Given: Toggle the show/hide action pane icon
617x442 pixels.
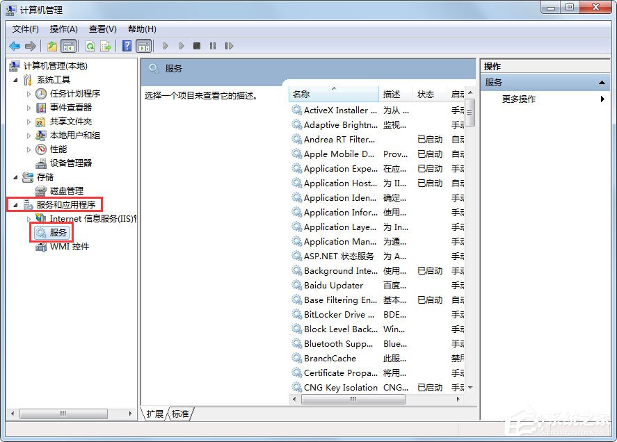Looking at the screenshot, I should 143,46.
